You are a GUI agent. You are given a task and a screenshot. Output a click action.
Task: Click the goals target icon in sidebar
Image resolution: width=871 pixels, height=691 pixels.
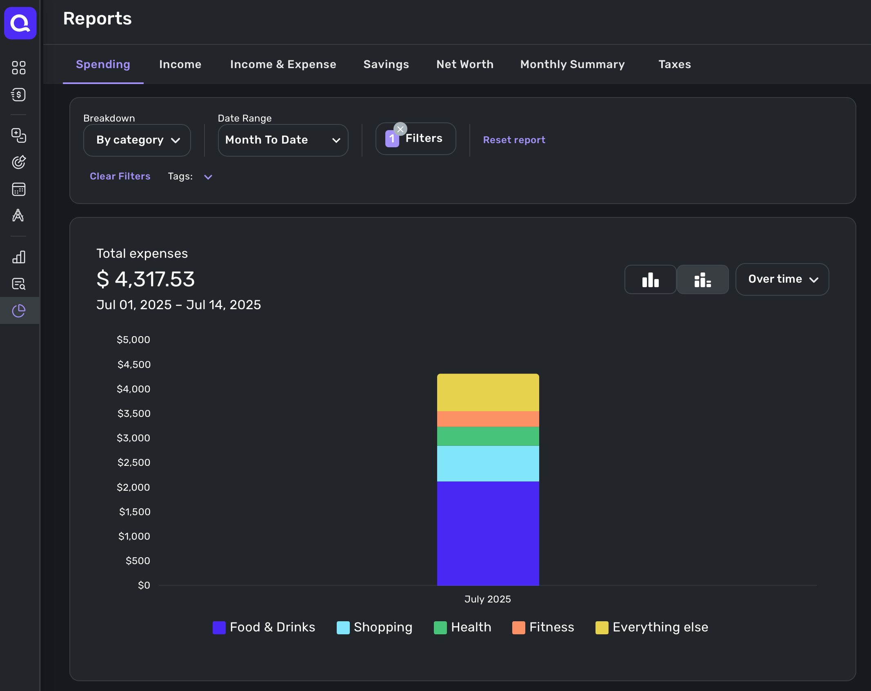19,162
